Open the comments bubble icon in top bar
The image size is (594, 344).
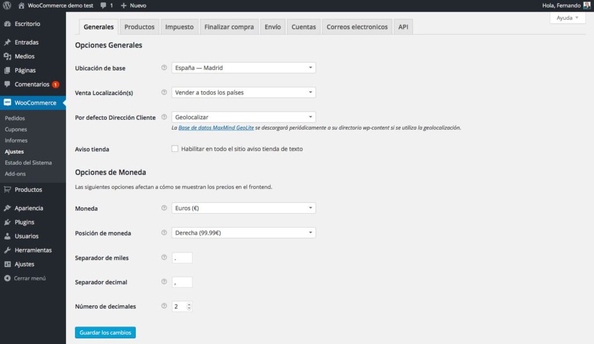[x=103, y=6]
